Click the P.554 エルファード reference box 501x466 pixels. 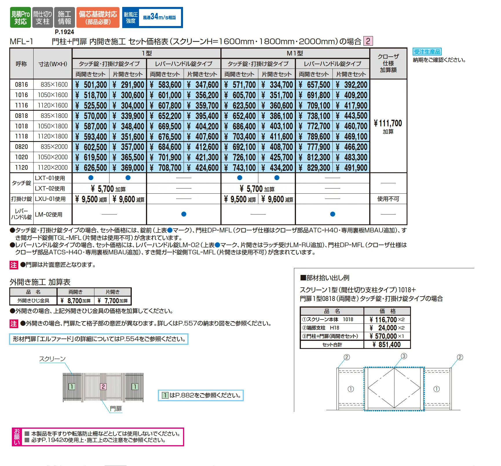click(99, 339)
